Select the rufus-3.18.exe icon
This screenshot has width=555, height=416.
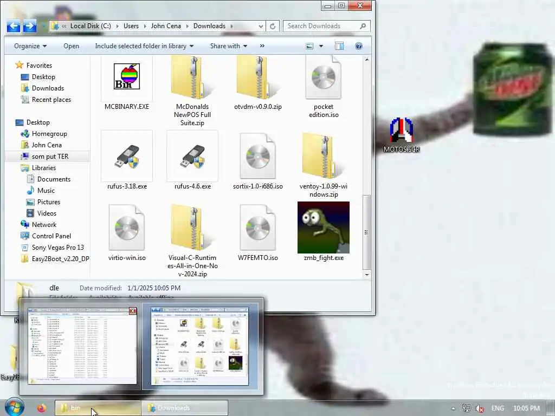pyautogui.click(x=127, y=157)
